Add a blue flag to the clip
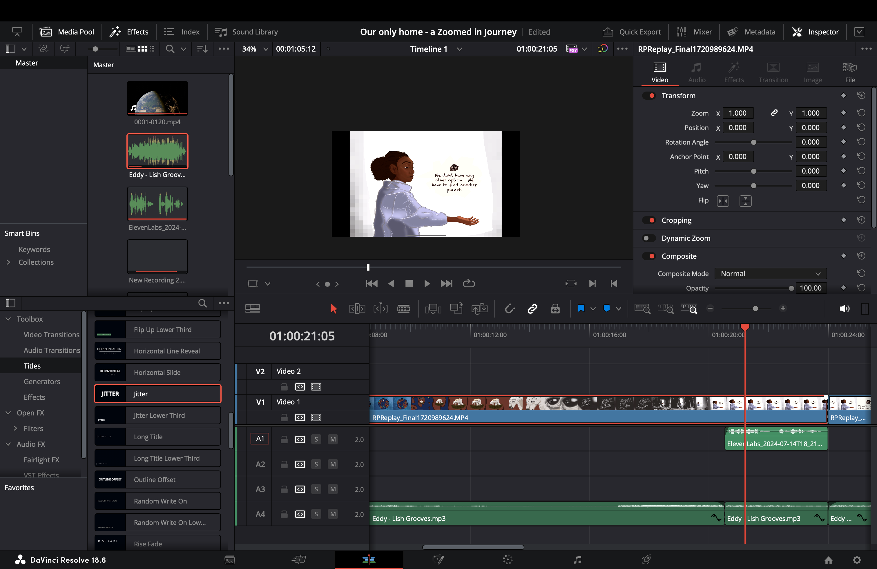The width and height of the screenshot is (877, 569). [x=581, y=309]
